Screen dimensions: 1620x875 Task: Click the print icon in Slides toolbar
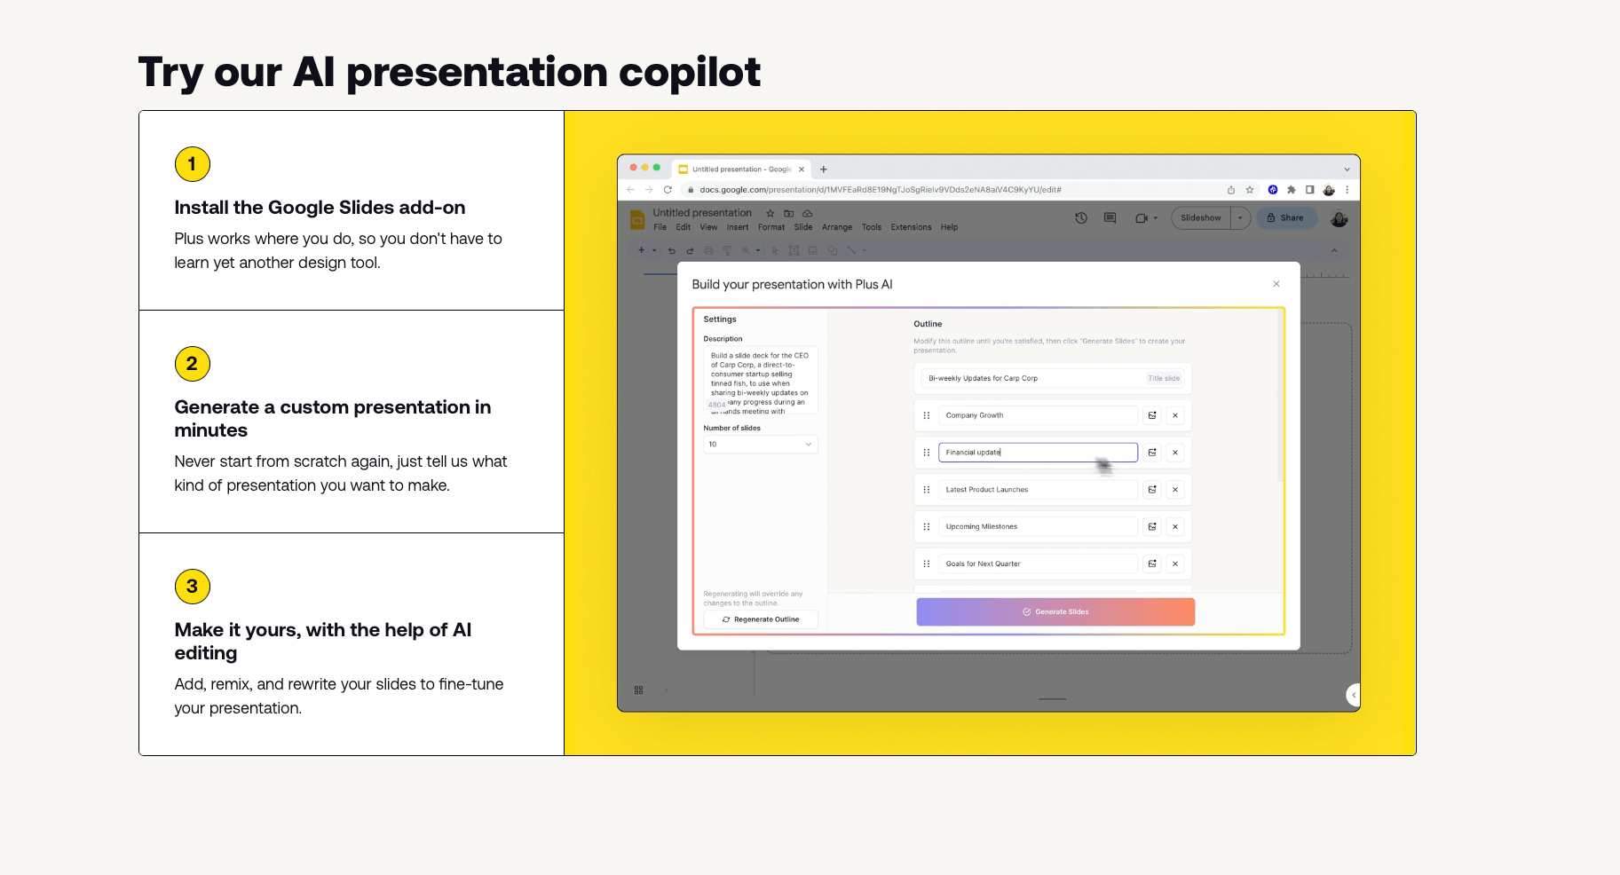[708, 251]
